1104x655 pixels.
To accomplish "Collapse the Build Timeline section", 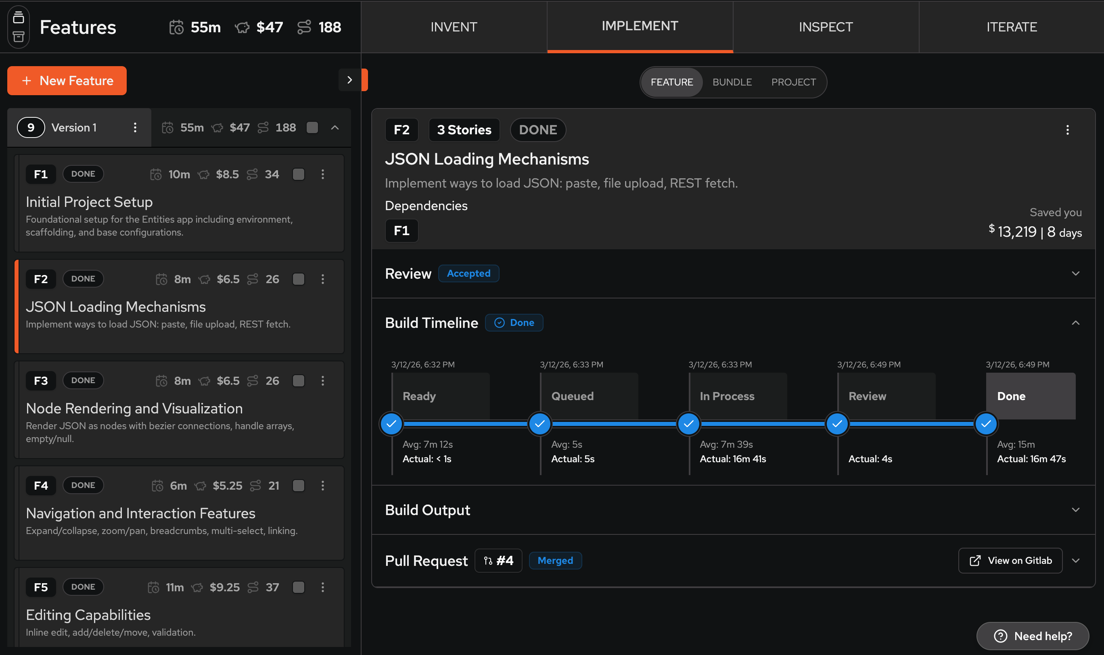I will click(1075, 323).
